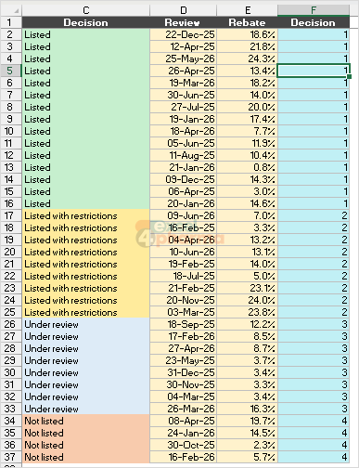Select row 5 header
Screen dimensions: 359x468
pos(10,71)
